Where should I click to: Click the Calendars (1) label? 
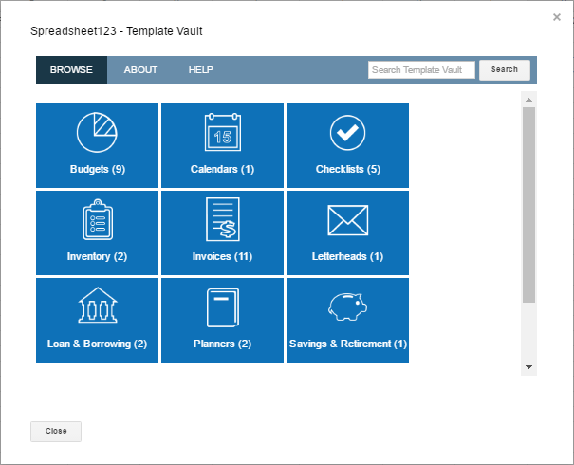point(222,169)
